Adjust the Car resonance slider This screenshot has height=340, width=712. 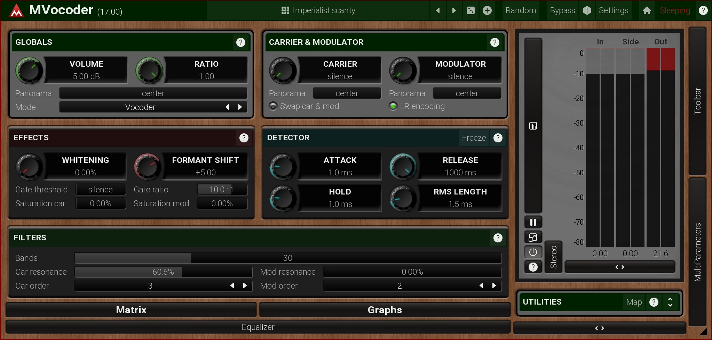pos(163,272)
